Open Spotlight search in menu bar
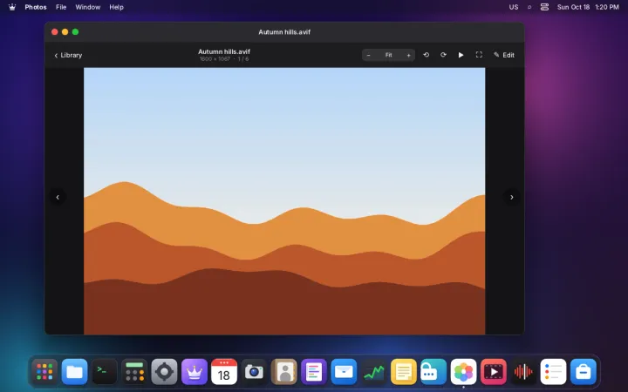 529,7
